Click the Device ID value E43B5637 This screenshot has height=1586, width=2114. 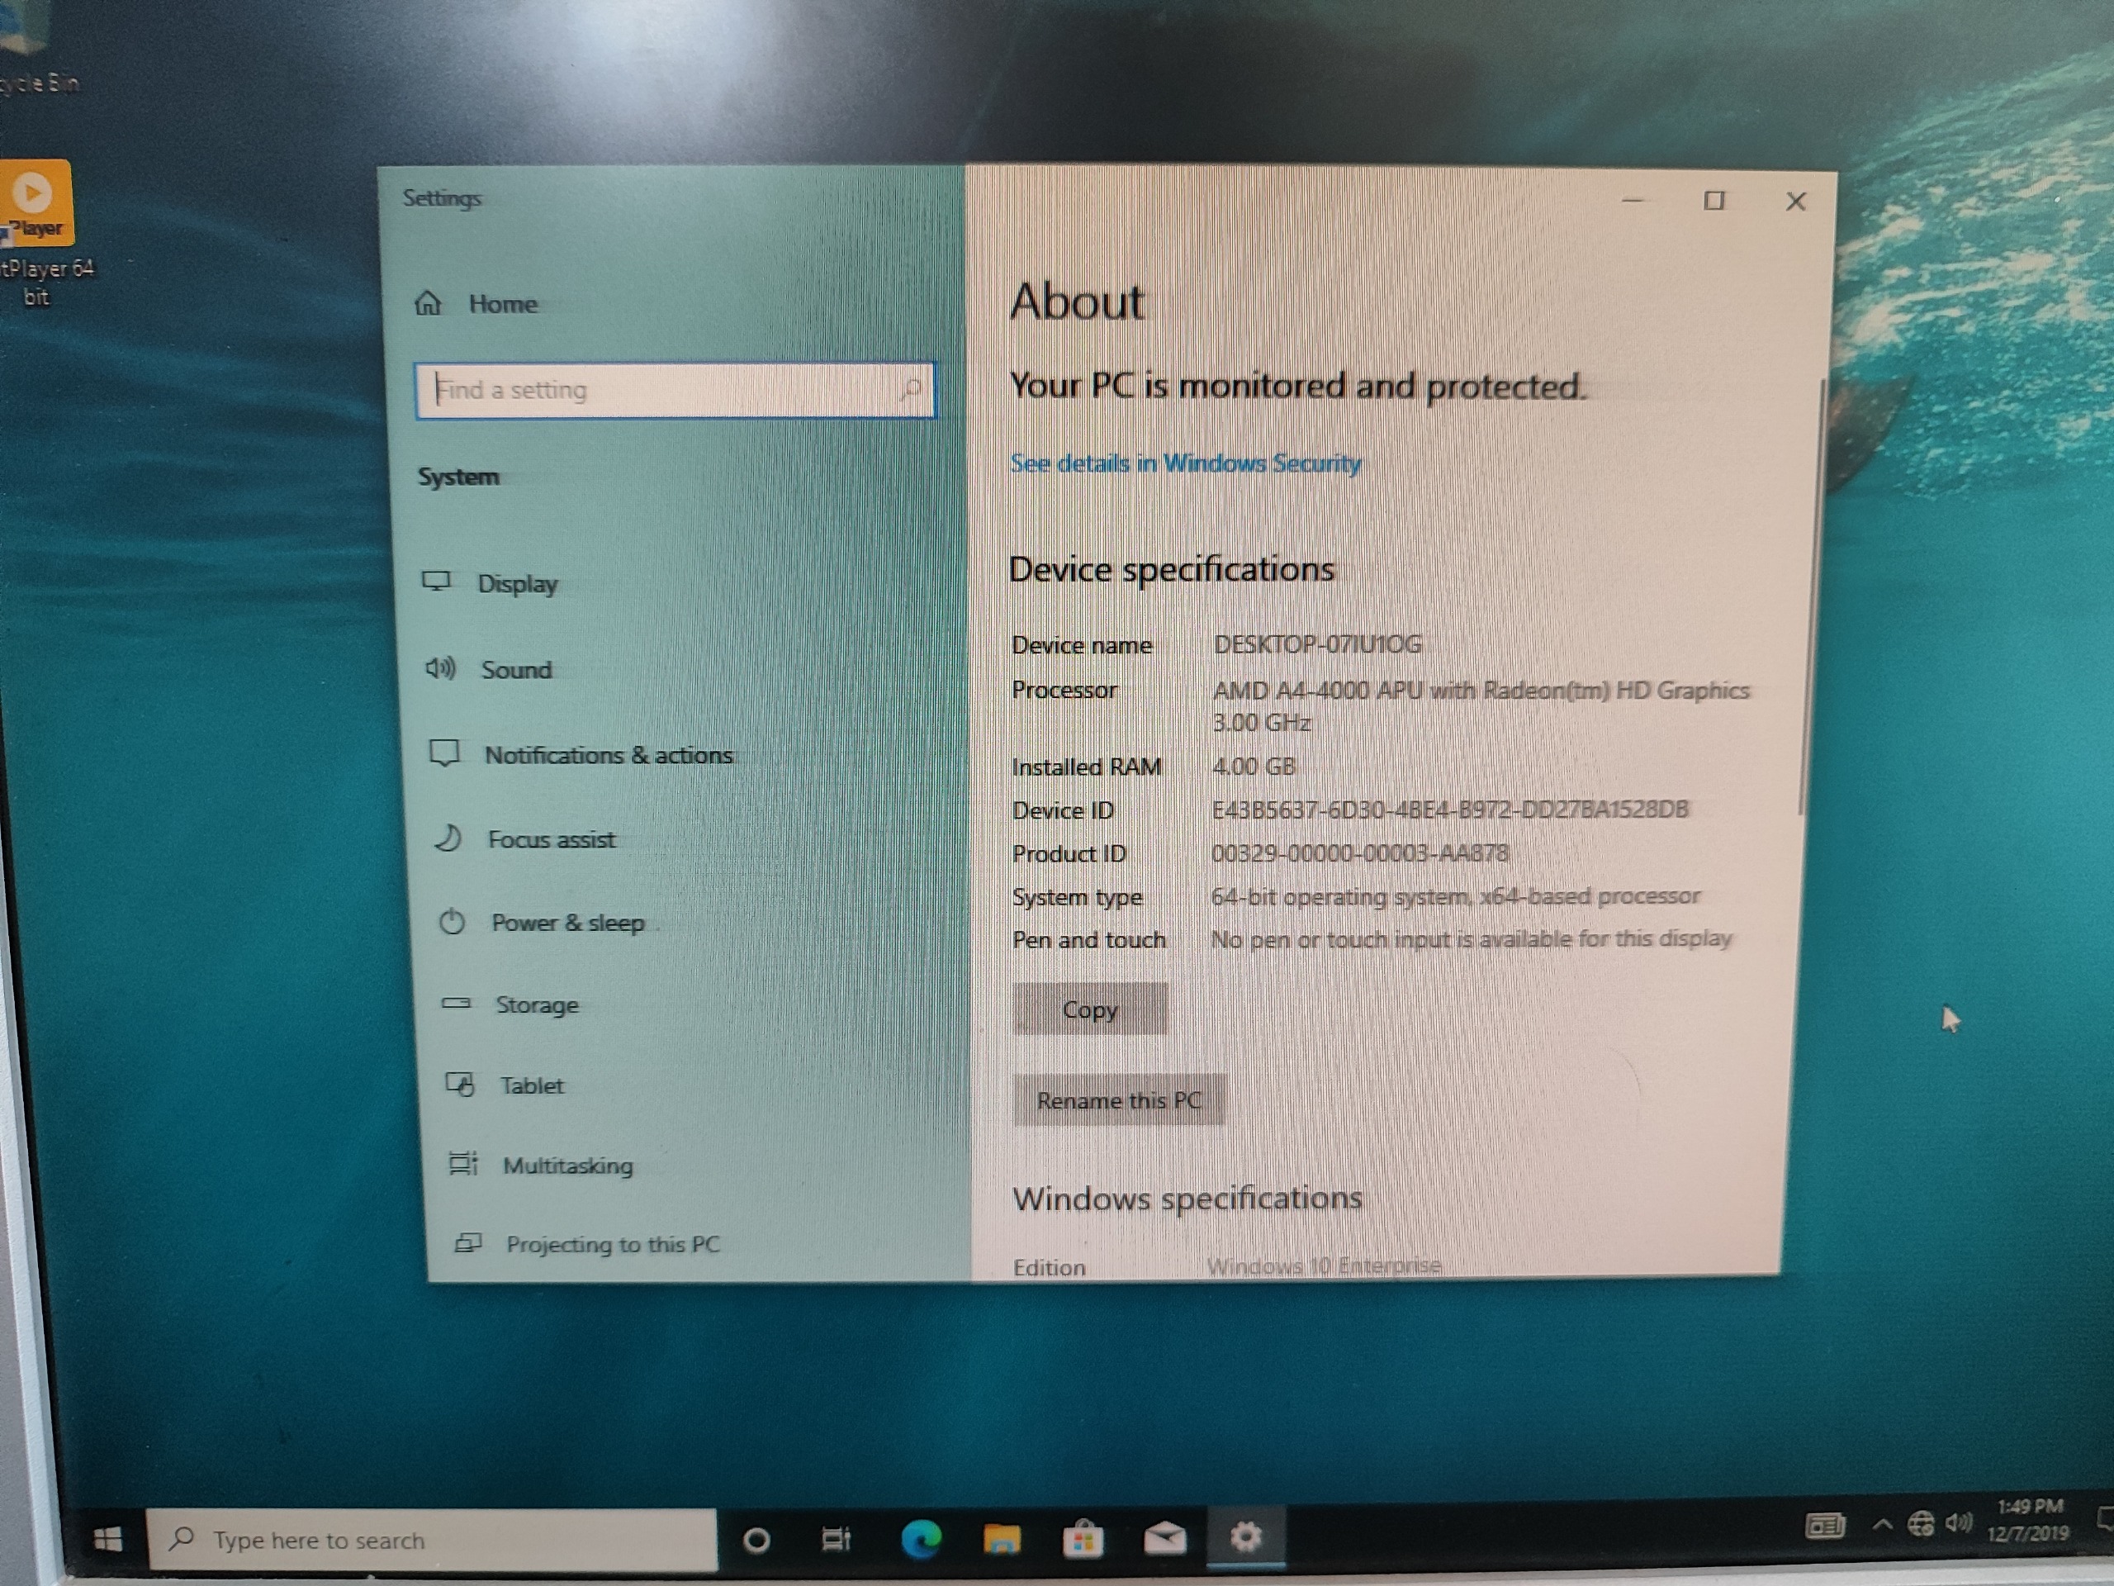(1450, 810)
